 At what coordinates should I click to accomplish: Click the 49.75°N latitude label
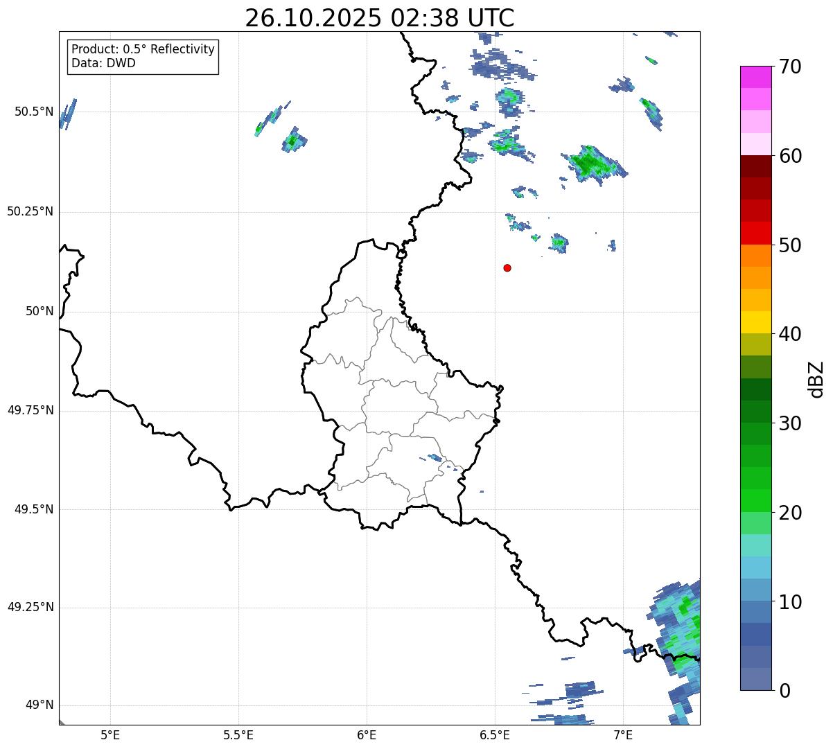click(x=30, y=410)
